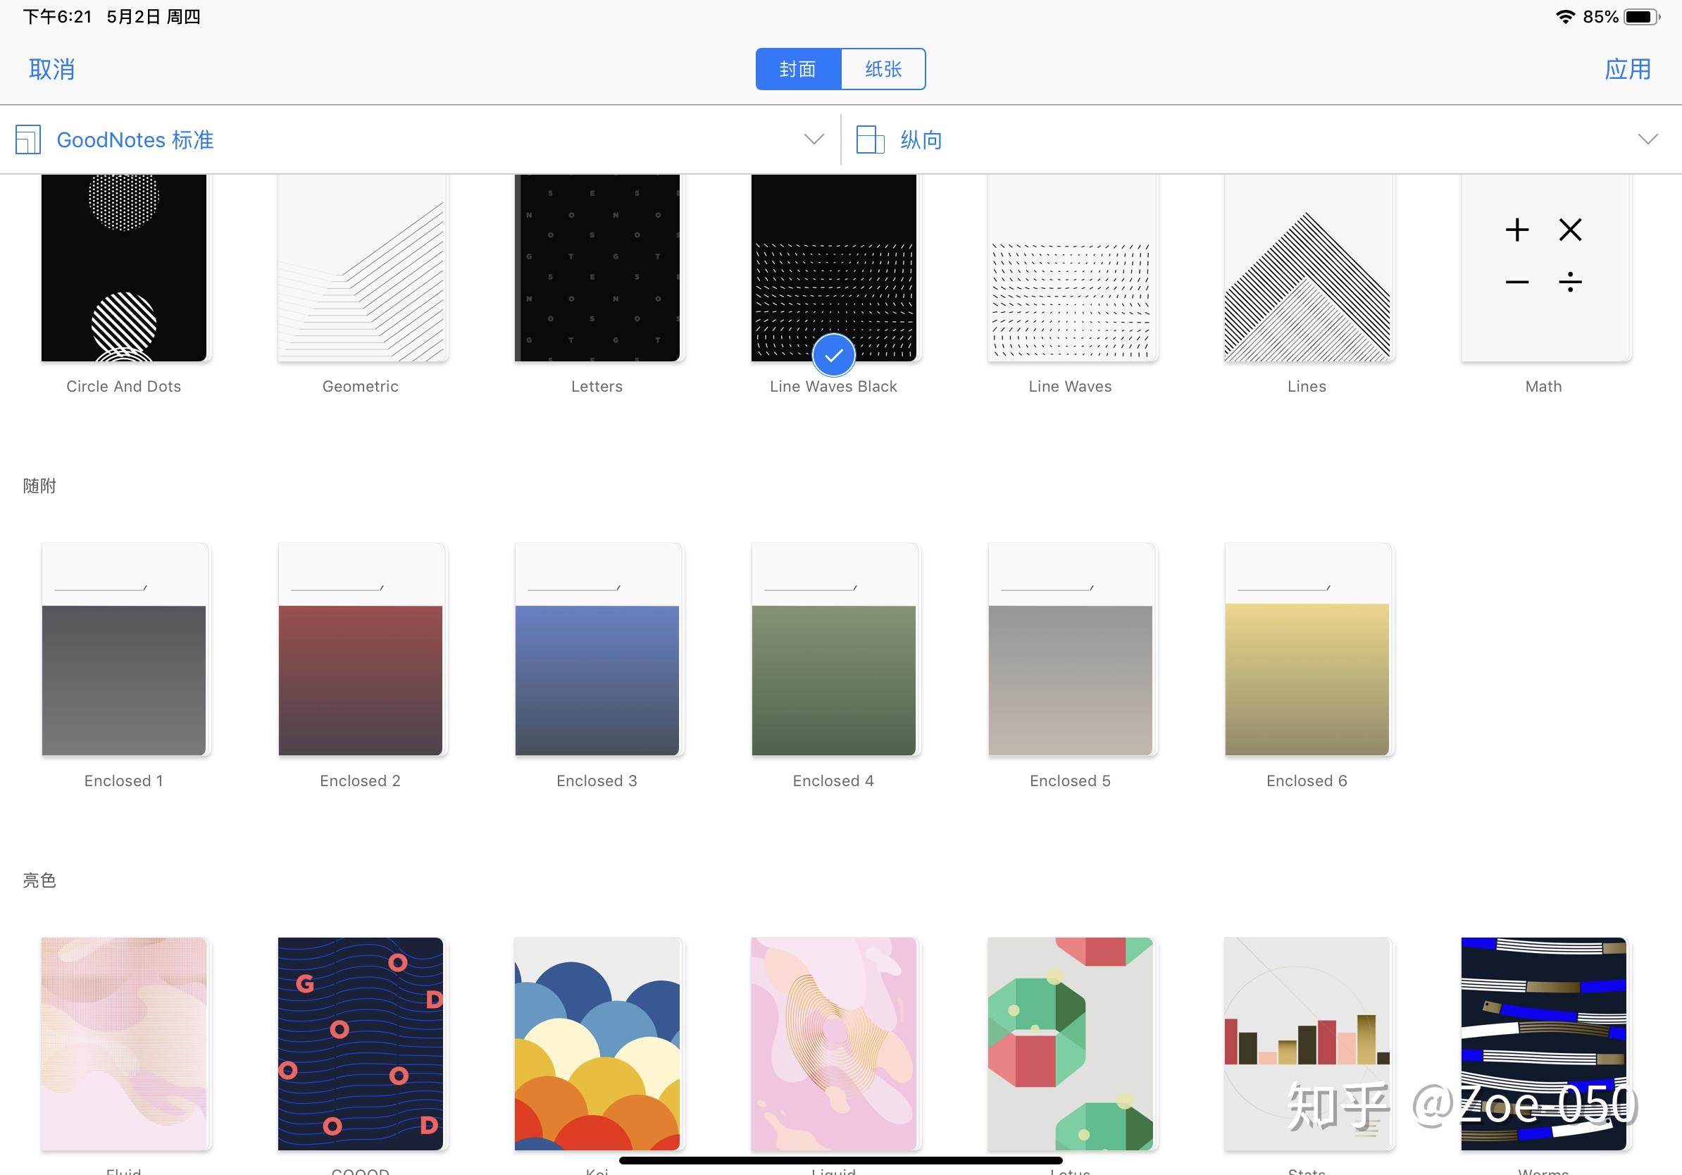Pick the Koi colorful circles cover
Image resolution: width=1682 pixels, height=1175 pixels.
597,1043
